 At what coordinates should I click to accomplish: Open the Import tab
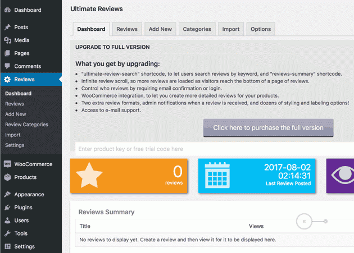click(231, 29)
